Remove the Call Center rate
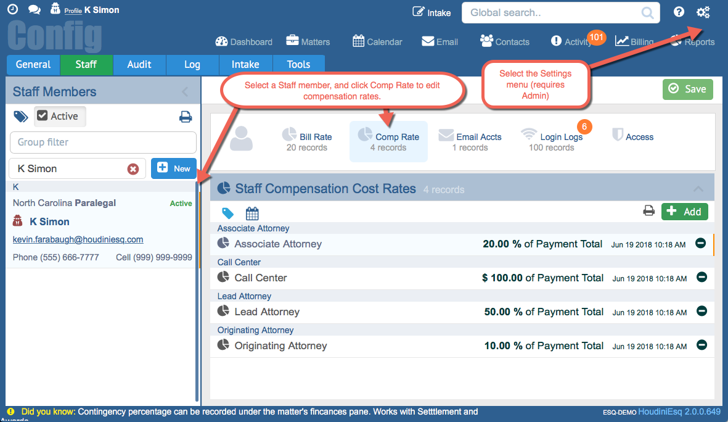This screenshot has width=728, height=422. point(701,277)
